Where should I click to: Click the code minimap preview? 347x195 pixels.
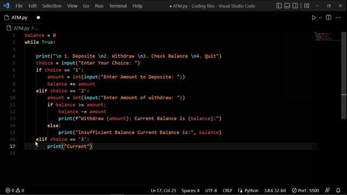click(x=323, y=36)
